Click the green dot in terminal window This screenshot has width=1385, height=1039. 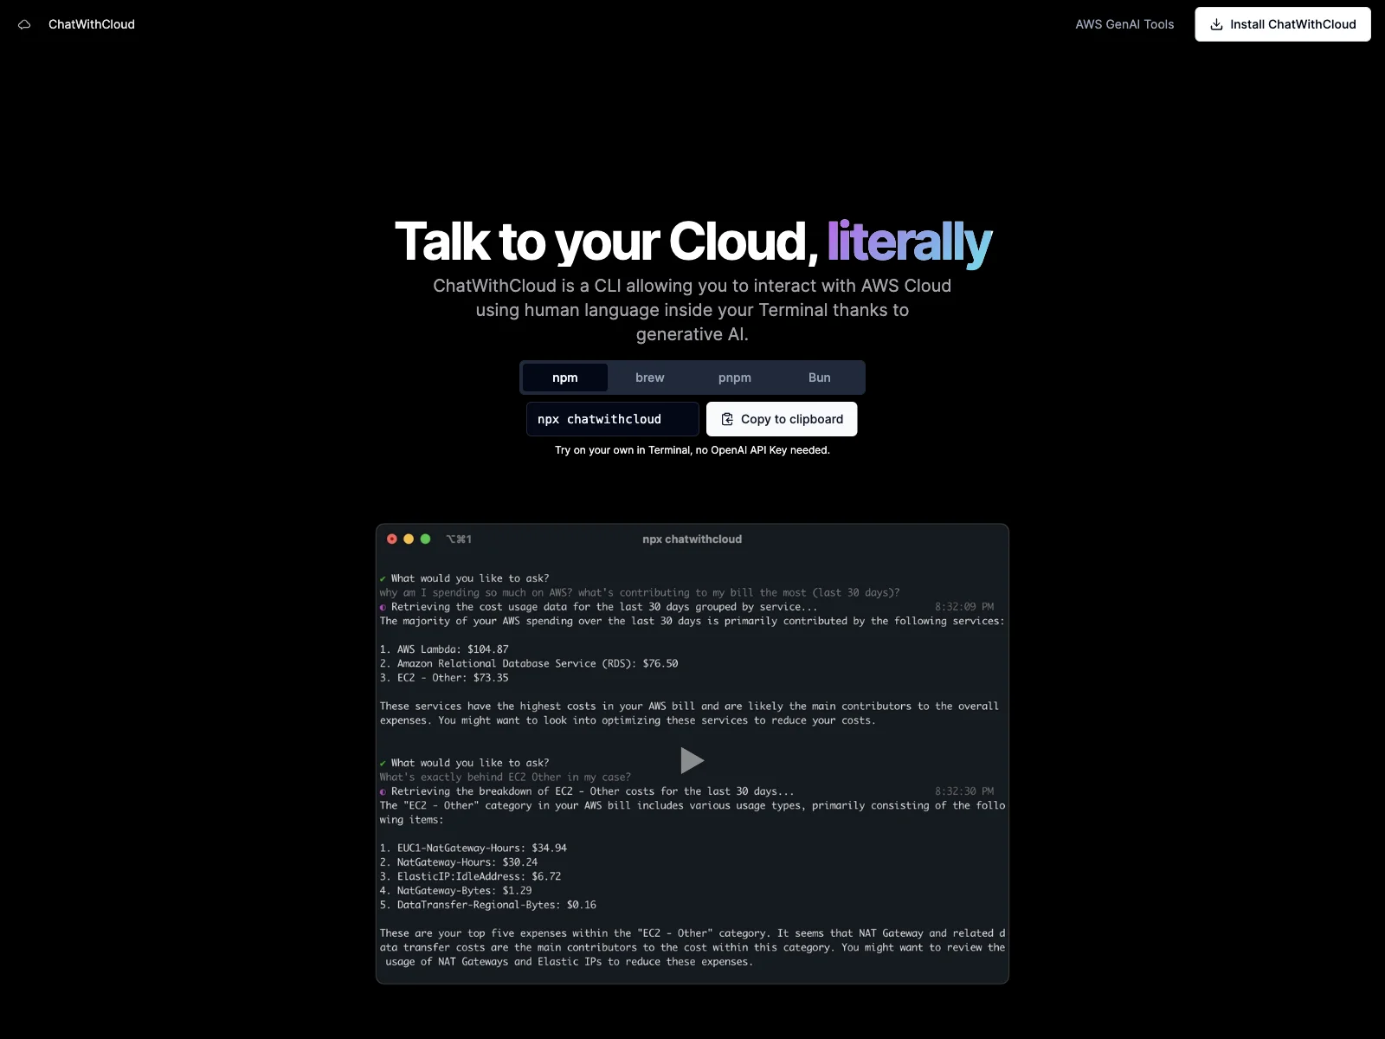[425, 539]
